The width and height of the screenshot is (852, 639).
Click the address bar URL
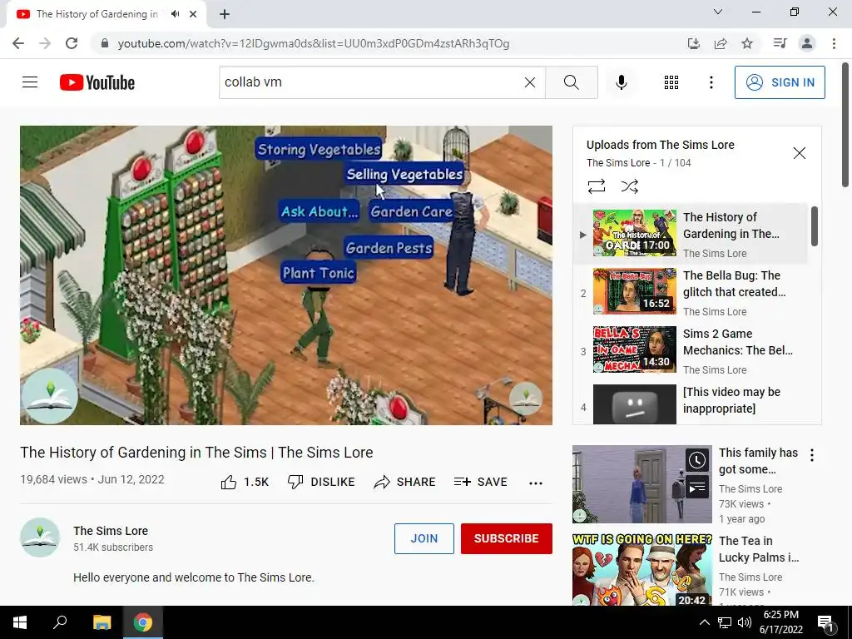coord(314,43)
